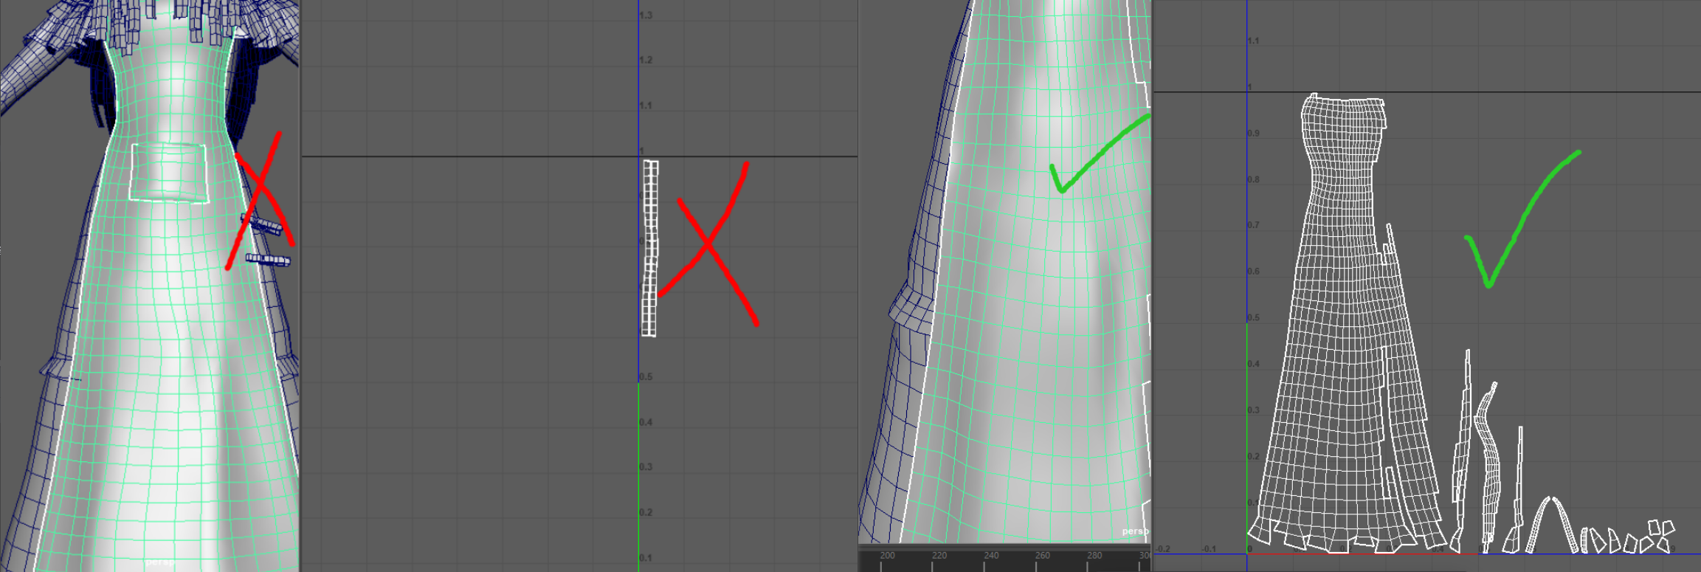1701x572 pixels.
Task: Select the square pocket outline on the dress
Action: [x=168, y=173]
